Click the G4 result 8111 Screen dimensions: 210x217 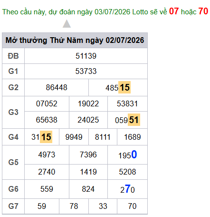pyautogui.click(x=103, y=137)
